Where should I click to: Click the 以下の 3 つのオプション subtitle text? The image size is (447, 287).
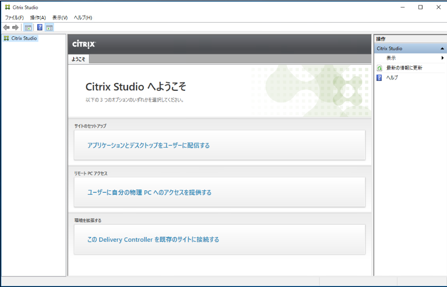point(135,100)
